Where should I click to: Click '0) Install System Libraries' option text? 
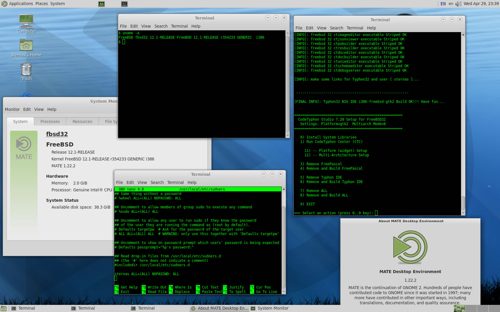coord(328,137)
